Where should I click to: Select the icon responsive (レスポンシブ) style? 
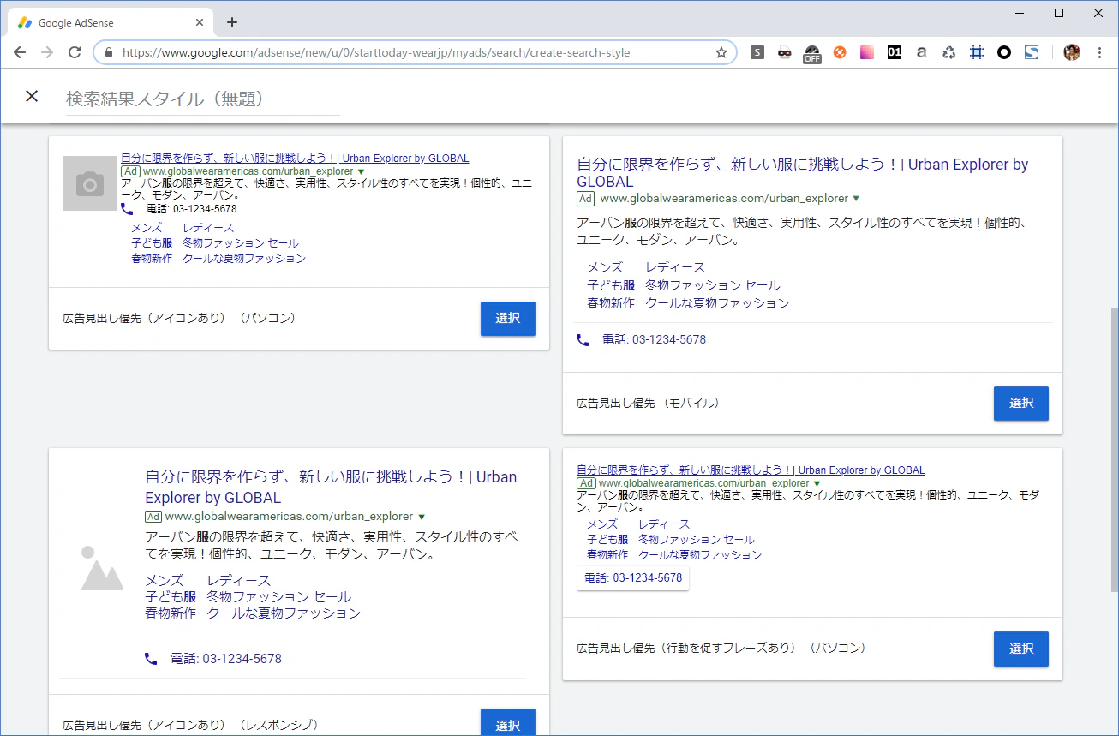point(507,722)
